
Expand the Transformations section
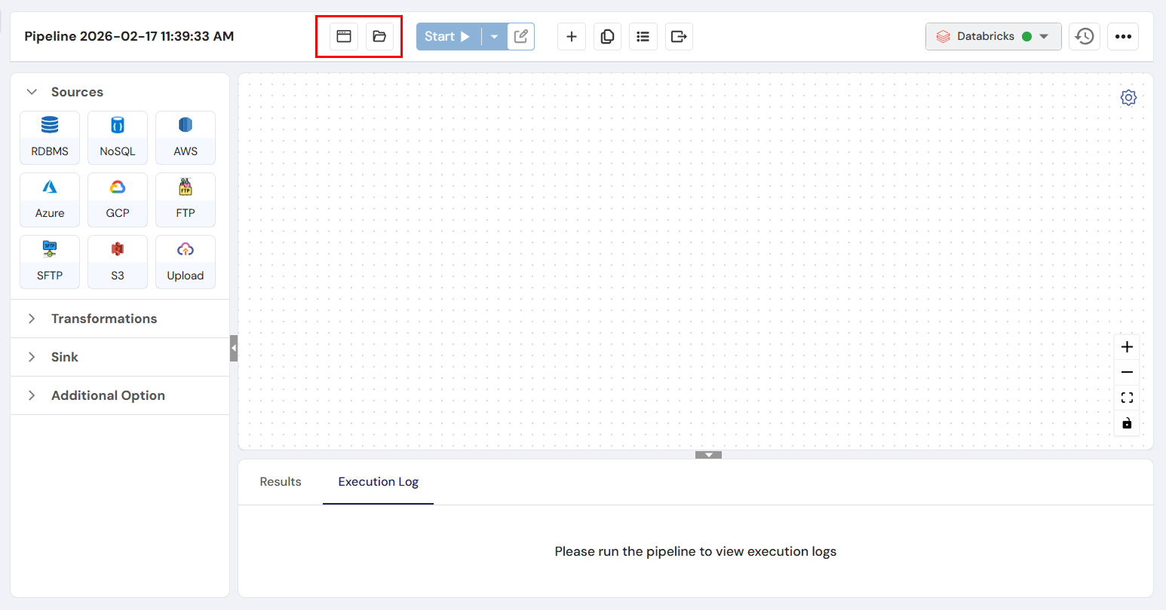[104, 319]
